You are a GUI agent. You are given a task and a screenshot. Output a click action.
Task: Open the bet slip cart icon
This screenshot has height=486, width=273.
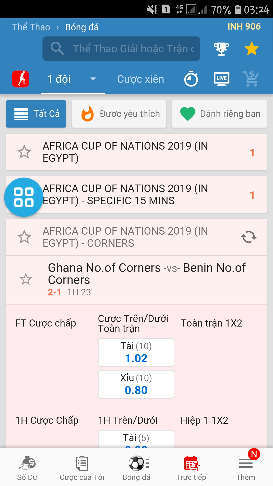[x=251, y=79]
